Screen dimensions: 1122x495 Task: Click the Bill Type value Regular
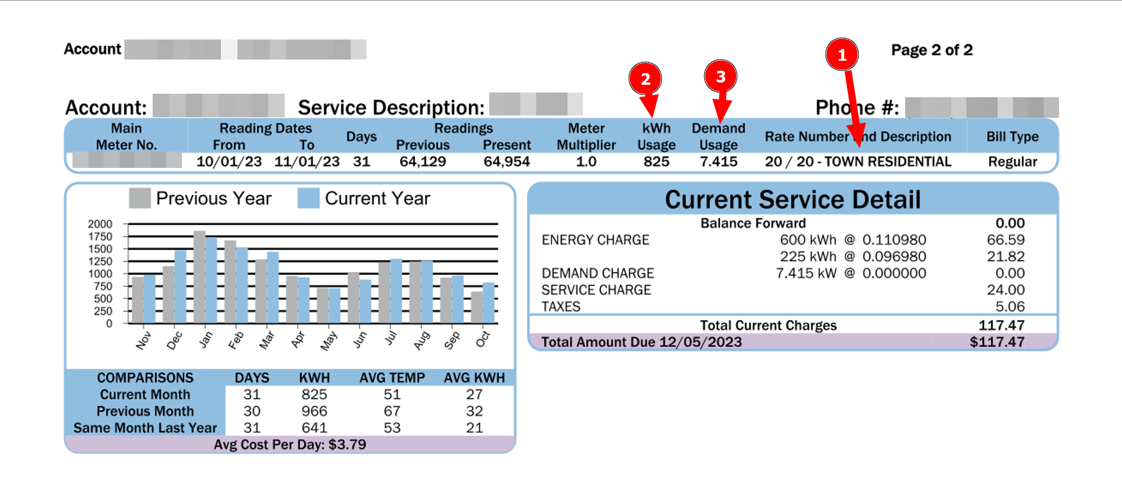pyautogui.click(x=1012, y=161)
